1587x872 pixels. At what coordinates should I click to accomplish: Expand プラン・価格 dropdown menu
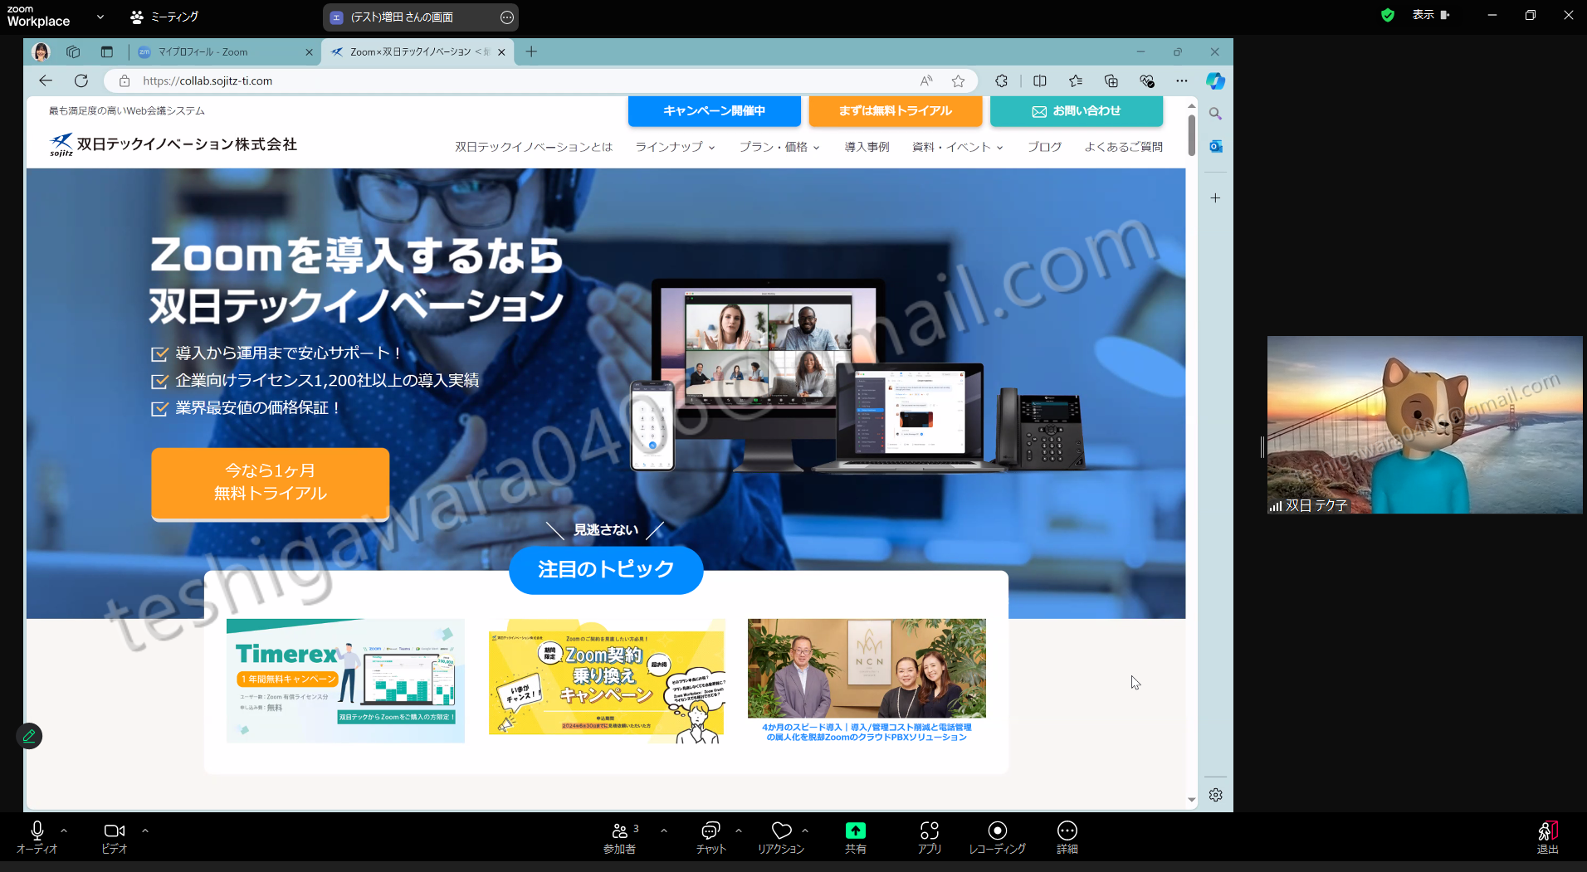coord(779,147)
